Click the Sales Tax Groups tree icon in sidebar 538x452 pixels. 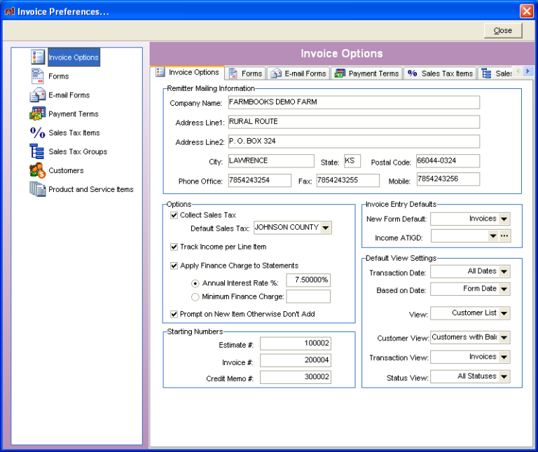[x=36, y=151]
